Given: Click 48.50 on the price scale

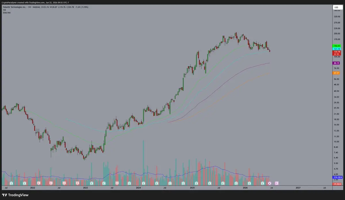Looking at the screenshot, I should [336, 85].
